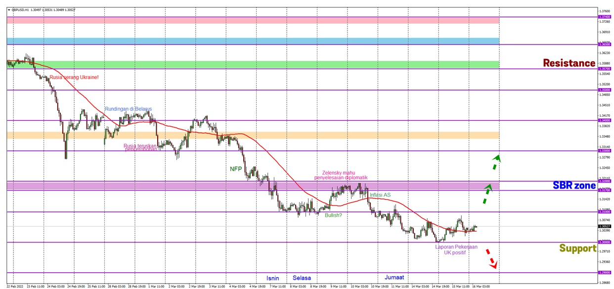Select the orange zone rectangle
The height and width of the screenshot is (289, 614).
coord(253,135)
